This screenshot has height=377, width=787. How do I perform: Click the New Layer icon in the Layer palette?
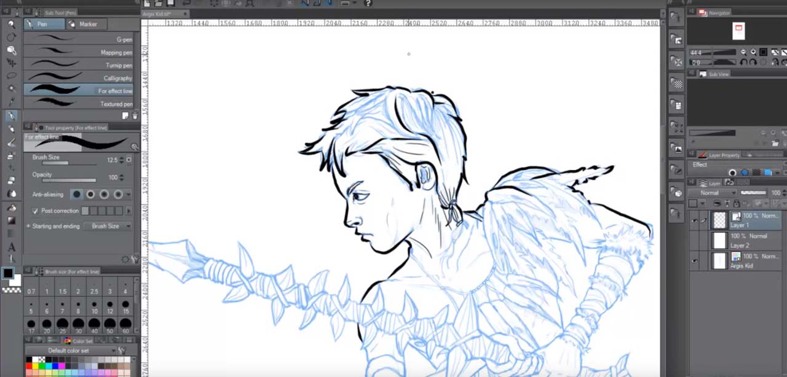coord(757,203)
